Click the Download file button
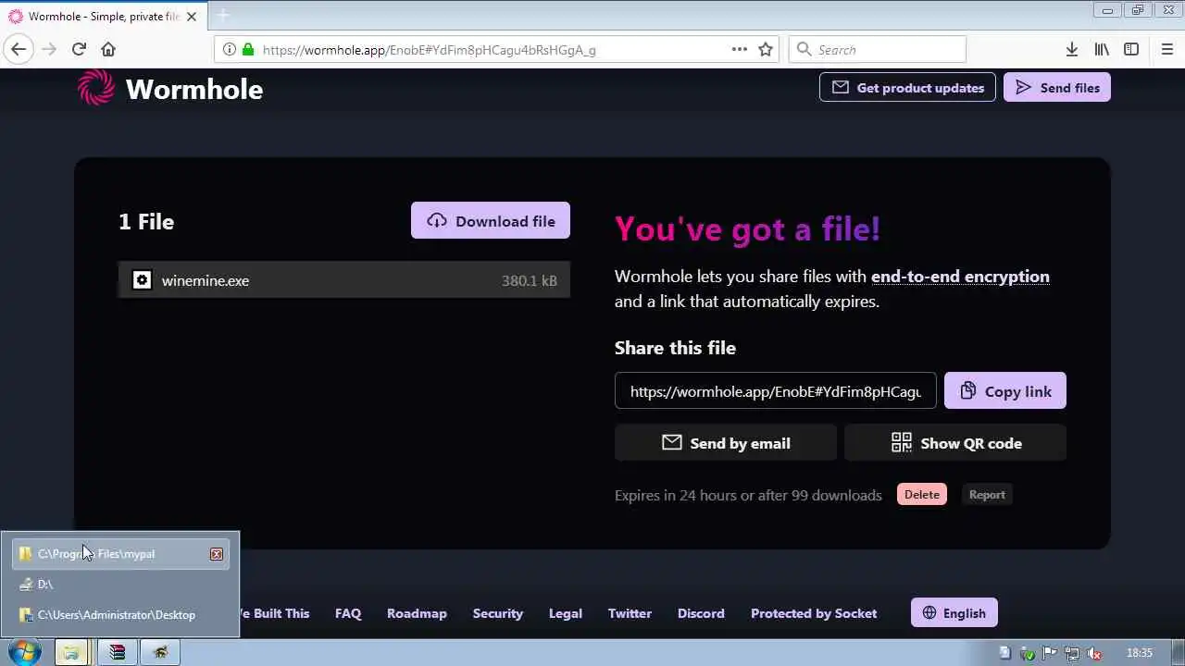 491,221
